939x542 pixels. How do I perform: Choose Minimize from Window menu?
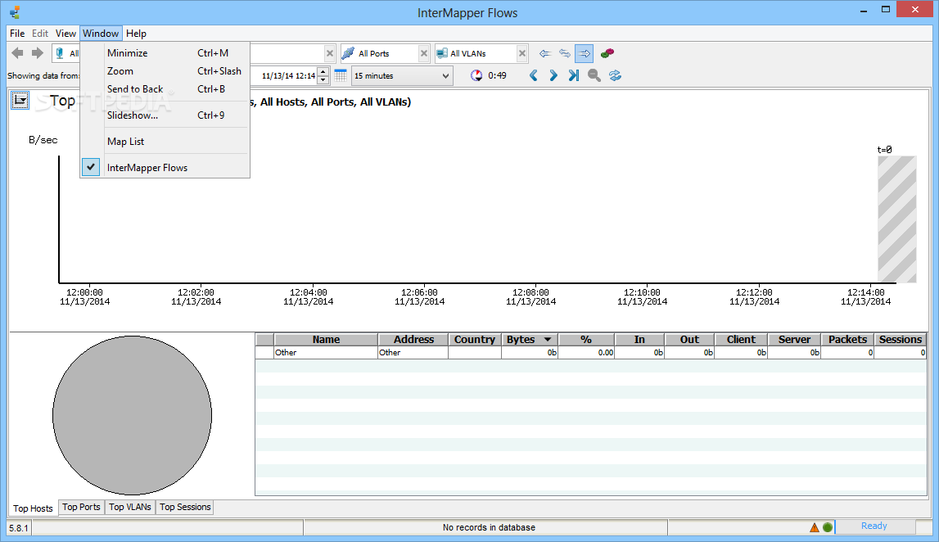(165, 52)
